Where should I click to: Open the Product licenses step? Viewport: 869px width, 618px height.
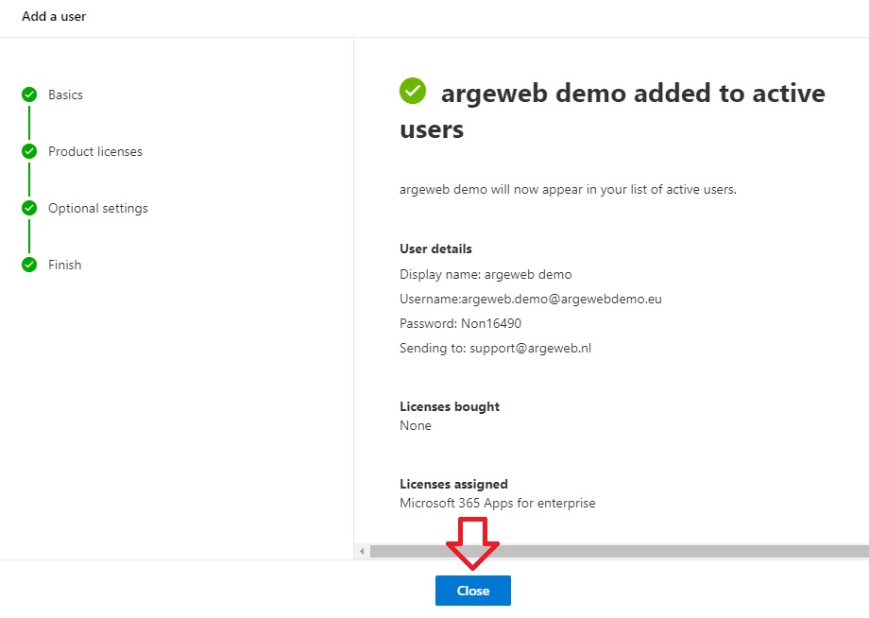click(95, 151)
